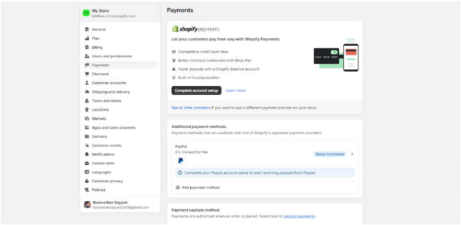The height and width of the screenshot is (225, 461).
Task: Click the Markets globe icon
Action: 87,119
